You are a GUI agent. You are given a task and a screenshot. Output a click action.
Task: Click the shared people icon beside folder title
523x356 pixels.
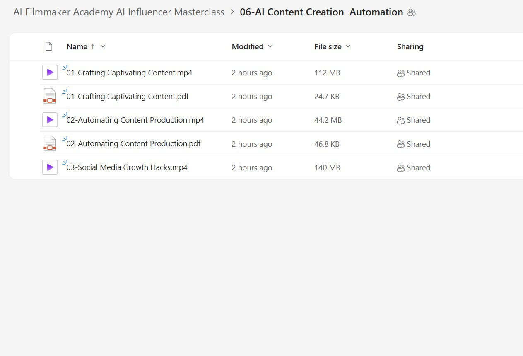(411, 12)
